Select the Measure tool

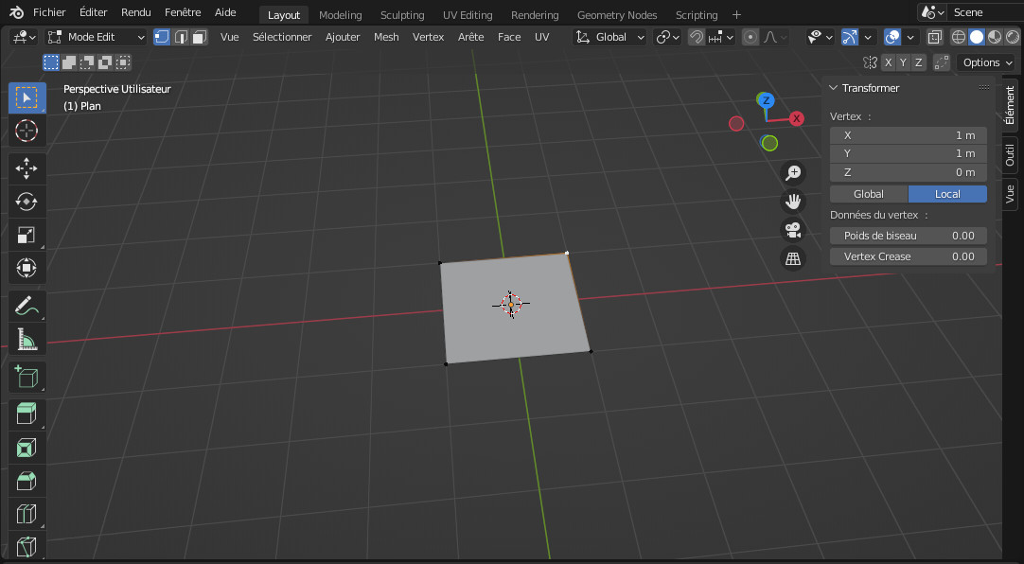(26, 340)
